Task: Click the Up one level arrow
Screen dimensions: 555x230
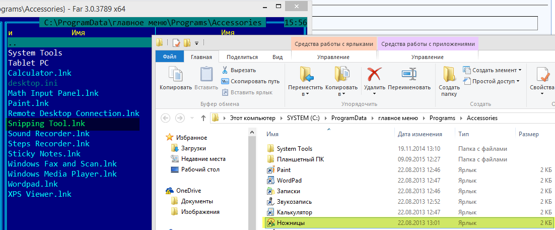Action: pyautogui.click(x=203, y=118)
